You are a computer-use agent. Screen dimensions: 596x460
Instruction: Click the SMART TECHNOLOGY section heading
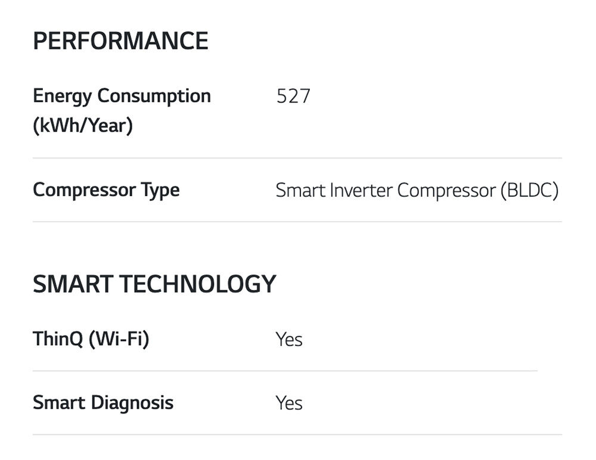click(x=154, y=284)
